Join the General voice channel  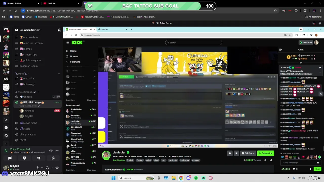[37, 97]
